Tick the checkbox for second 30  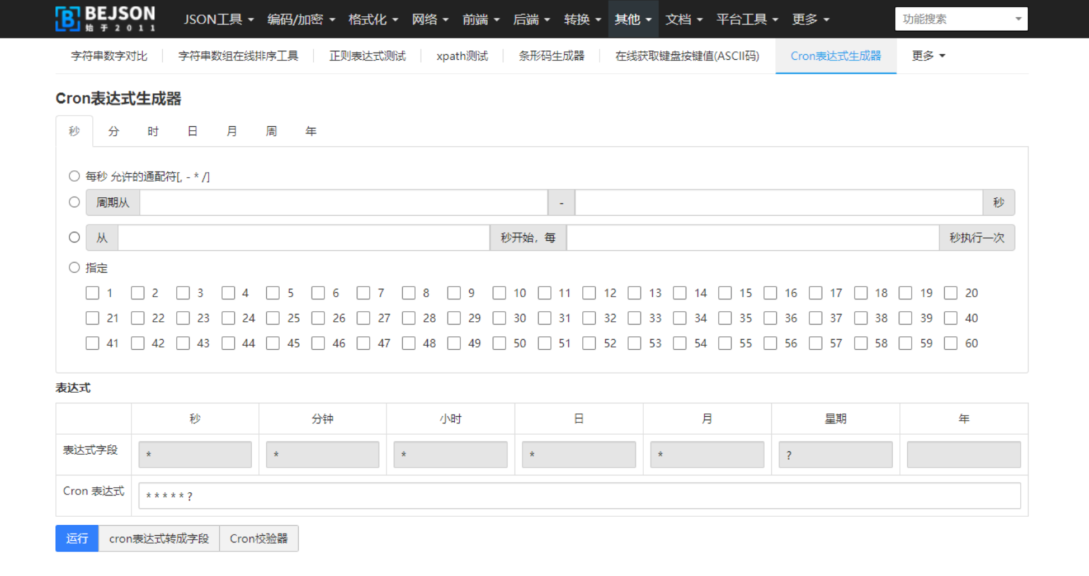tap(499, 318)
